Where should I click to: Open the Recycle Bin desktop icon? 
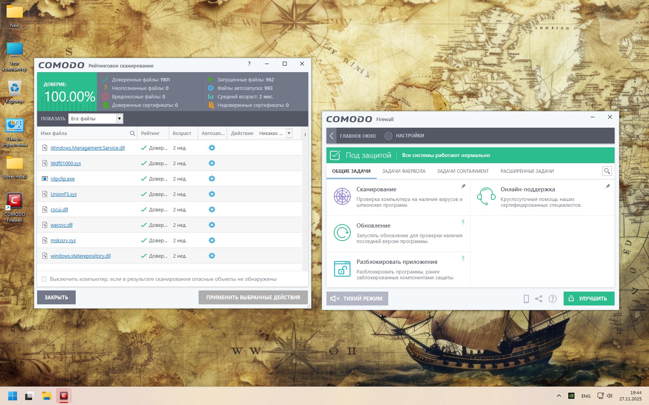coord(15,92)
